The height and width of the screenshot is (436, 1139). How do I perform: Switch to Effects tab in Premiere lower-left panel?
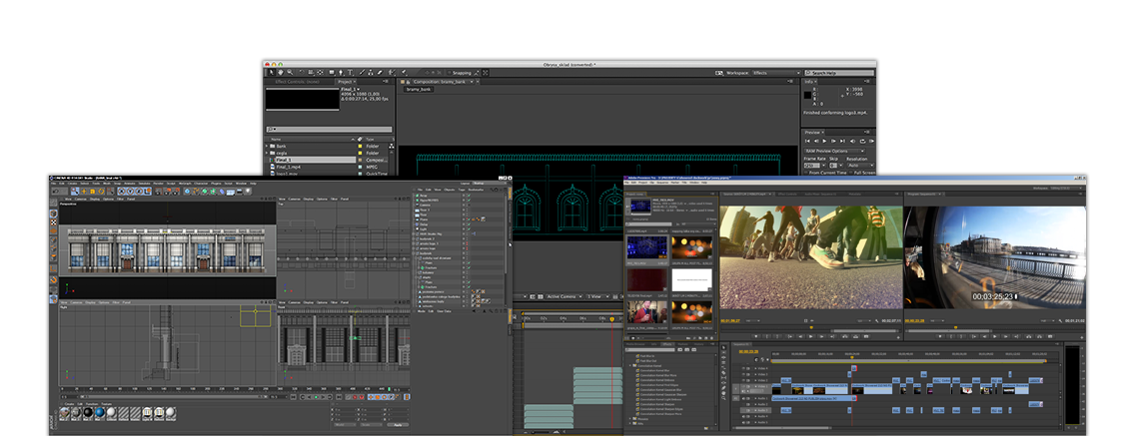click(x=666, y=344)
